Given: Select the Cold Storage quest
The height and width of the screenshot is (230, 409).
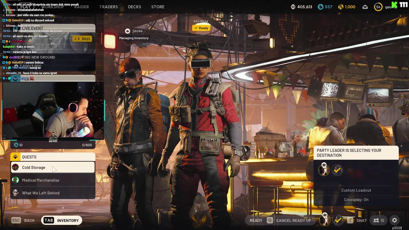Looking at the screenshot, I should 53,167.
